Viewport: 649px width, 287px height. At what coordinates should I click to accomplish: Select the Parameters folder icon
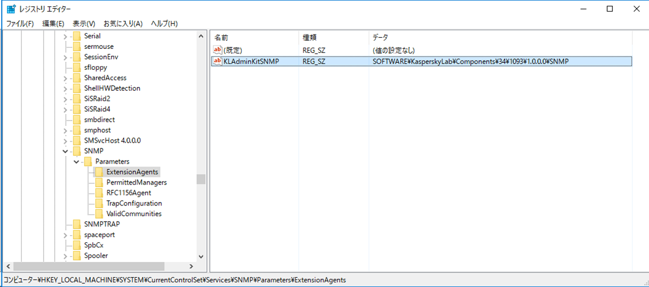tap(88, 161)
